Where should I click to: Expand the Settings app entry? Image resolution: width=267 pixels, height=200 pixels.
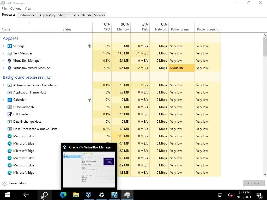click(3, 46)
